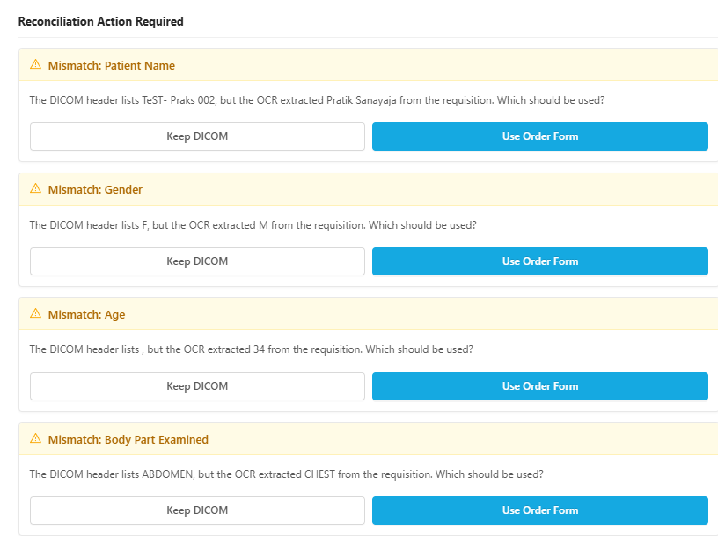This screenshot has width=718, height=536.
Task: Click the 'Mismatch: Age' title
Action: (86, 315)
